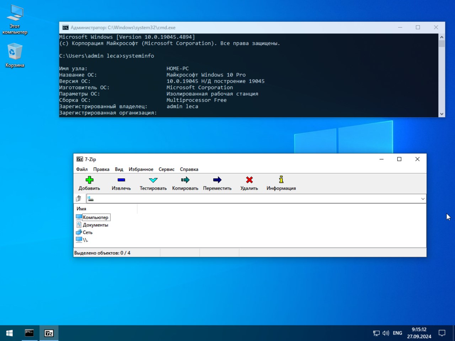The width and height of the screenshot is (455, 341).
Task: Click the Extract (Извлечь) toolbar icon
Action: click(x=121, y=180)
